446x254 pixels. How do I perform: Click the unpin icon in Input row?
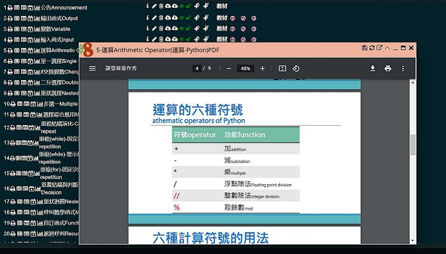[206, 39]
